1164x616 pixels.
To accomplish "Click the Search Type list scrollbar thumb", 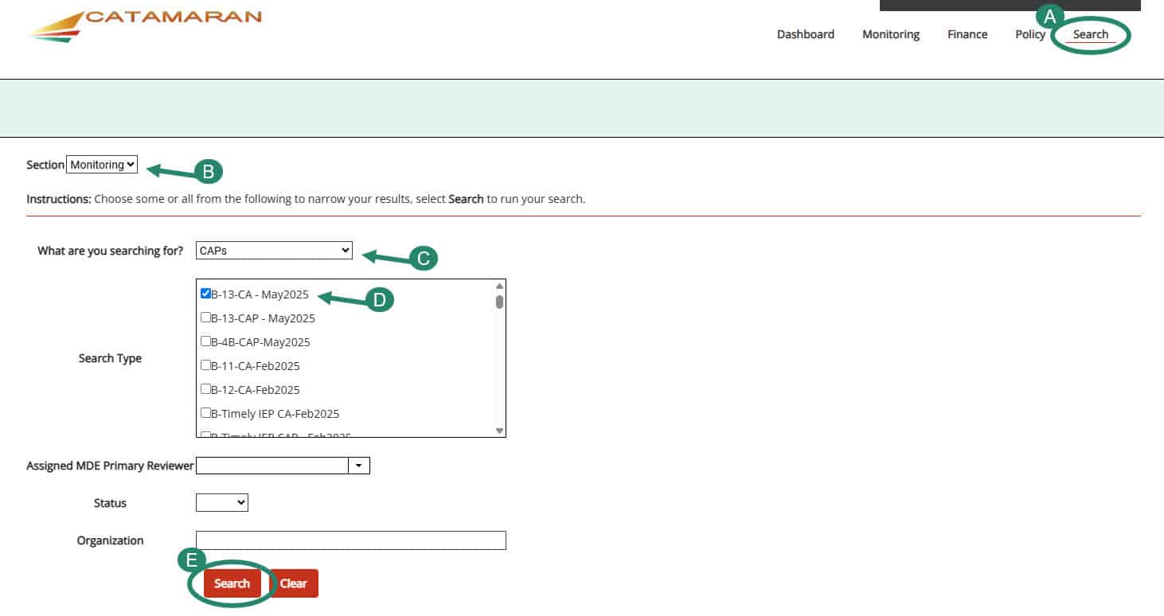I will point(499,302).
